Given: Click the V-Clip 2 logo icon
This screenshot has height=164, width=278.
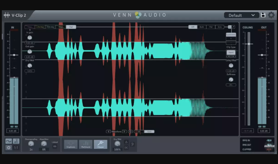Looking at the screenshot, I should tap(7, 15).
